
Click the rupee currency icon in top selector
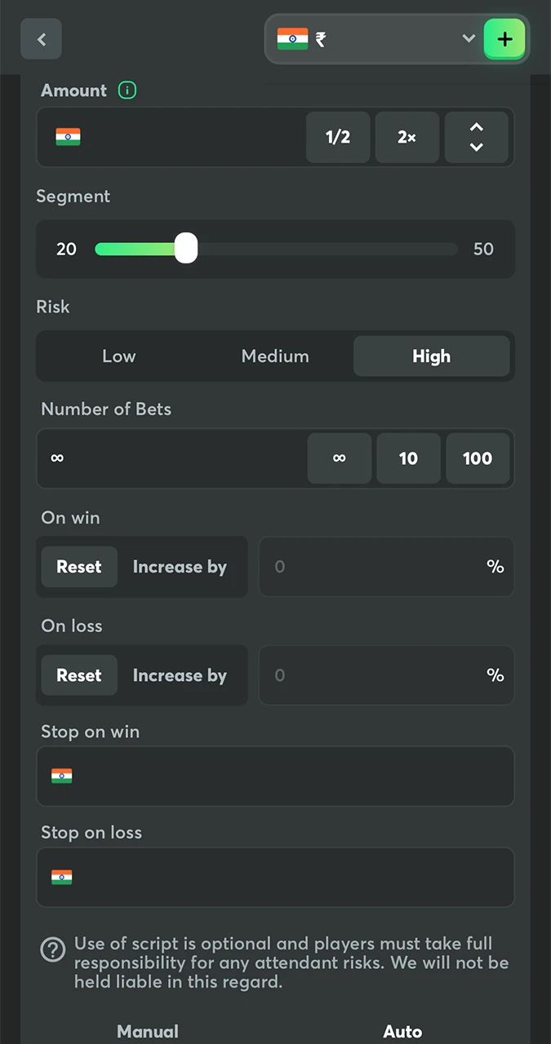click(x=318, y=38)
